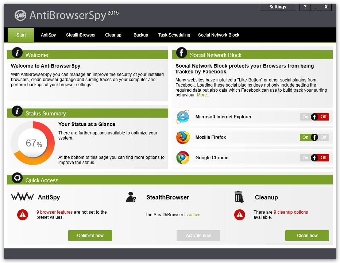Click the Cleanup trash can icon
The width and height of the screenshot is (340, 263).
point(239,197)
